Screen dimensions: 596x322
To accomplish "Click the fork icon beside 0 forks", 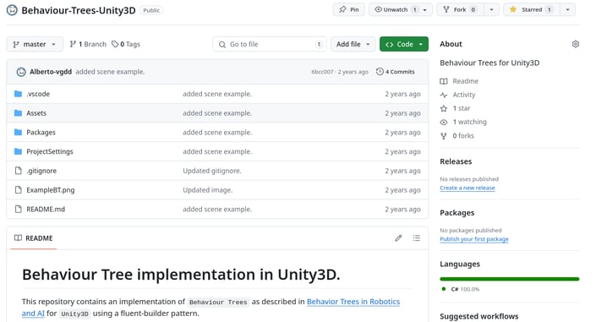I will click(444, 136).
